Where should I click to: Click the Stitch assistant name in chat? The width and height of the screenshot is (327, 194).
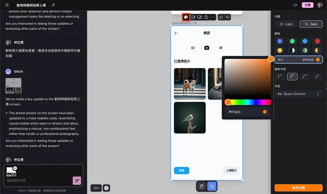pyautogui.click(x=19, y=71)
